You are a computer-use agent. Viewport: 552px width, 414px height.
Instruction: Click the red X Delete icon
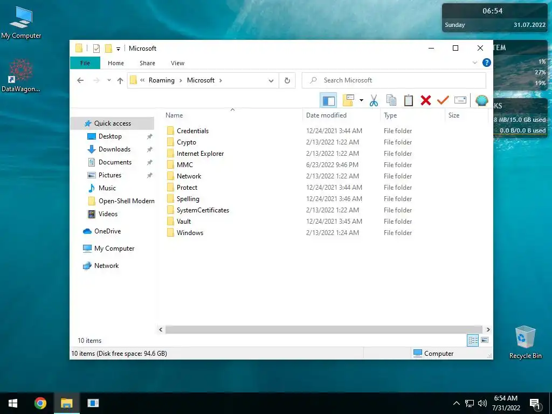click(426, 100)
